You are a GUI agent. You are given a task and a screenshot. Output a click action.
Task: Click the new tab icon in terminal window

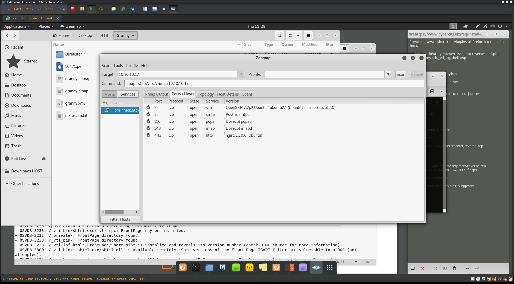pyautogui.click(x=432, y=91)
